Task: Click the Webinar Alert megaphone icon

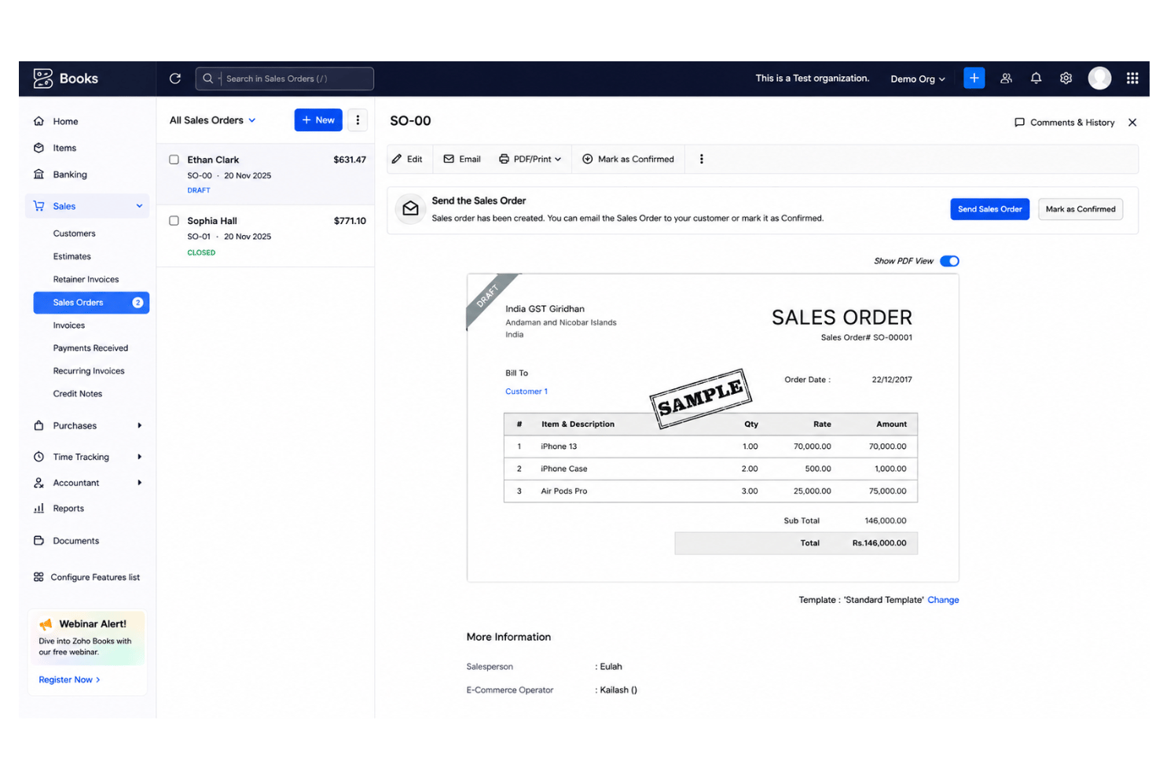Action: tap(46, 624)
